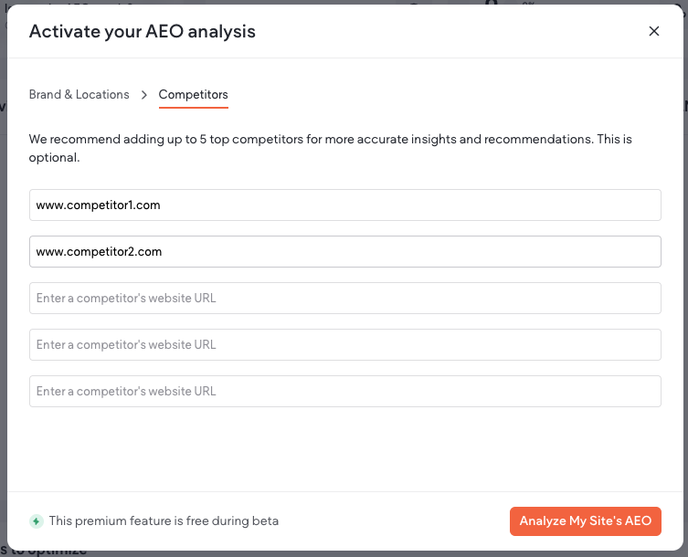
Task: Click the fourth competitor website URL field
Action: 344,344
